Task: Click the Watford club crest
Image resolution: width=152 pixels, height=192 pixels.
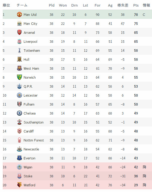Action: coord(19,185)
